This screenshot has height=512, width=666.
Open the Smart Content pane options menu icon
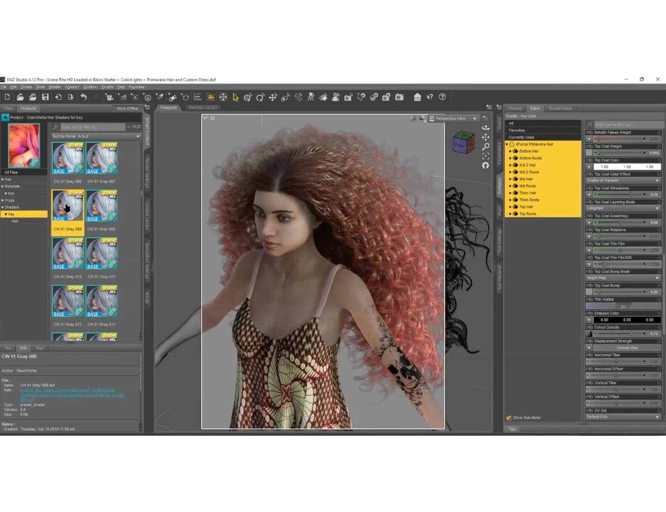[x=147, y=108]
